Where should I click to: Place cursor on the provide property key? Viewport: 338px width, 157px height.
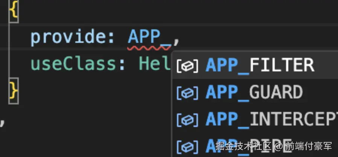[69, 37]
